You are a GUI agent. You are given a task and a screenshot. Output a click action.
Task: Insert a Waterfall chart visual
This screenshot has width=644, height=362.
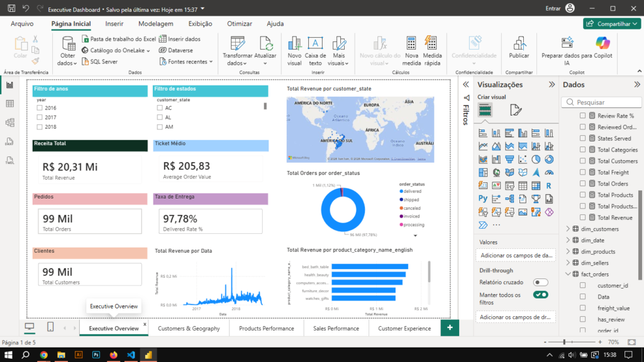click(496, 159)
